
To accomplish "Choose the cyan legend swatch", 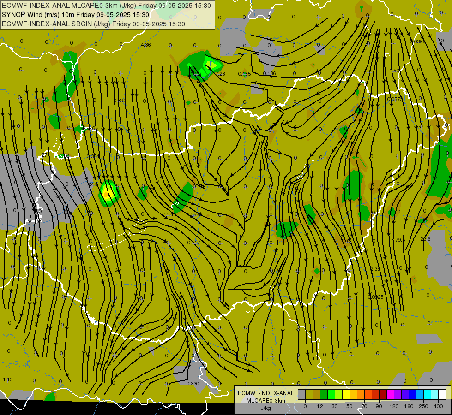I will tap(428, 395).
